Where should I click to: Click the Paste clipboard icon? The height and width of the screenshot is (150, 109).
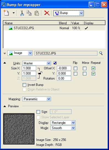[x=36, y=13]
